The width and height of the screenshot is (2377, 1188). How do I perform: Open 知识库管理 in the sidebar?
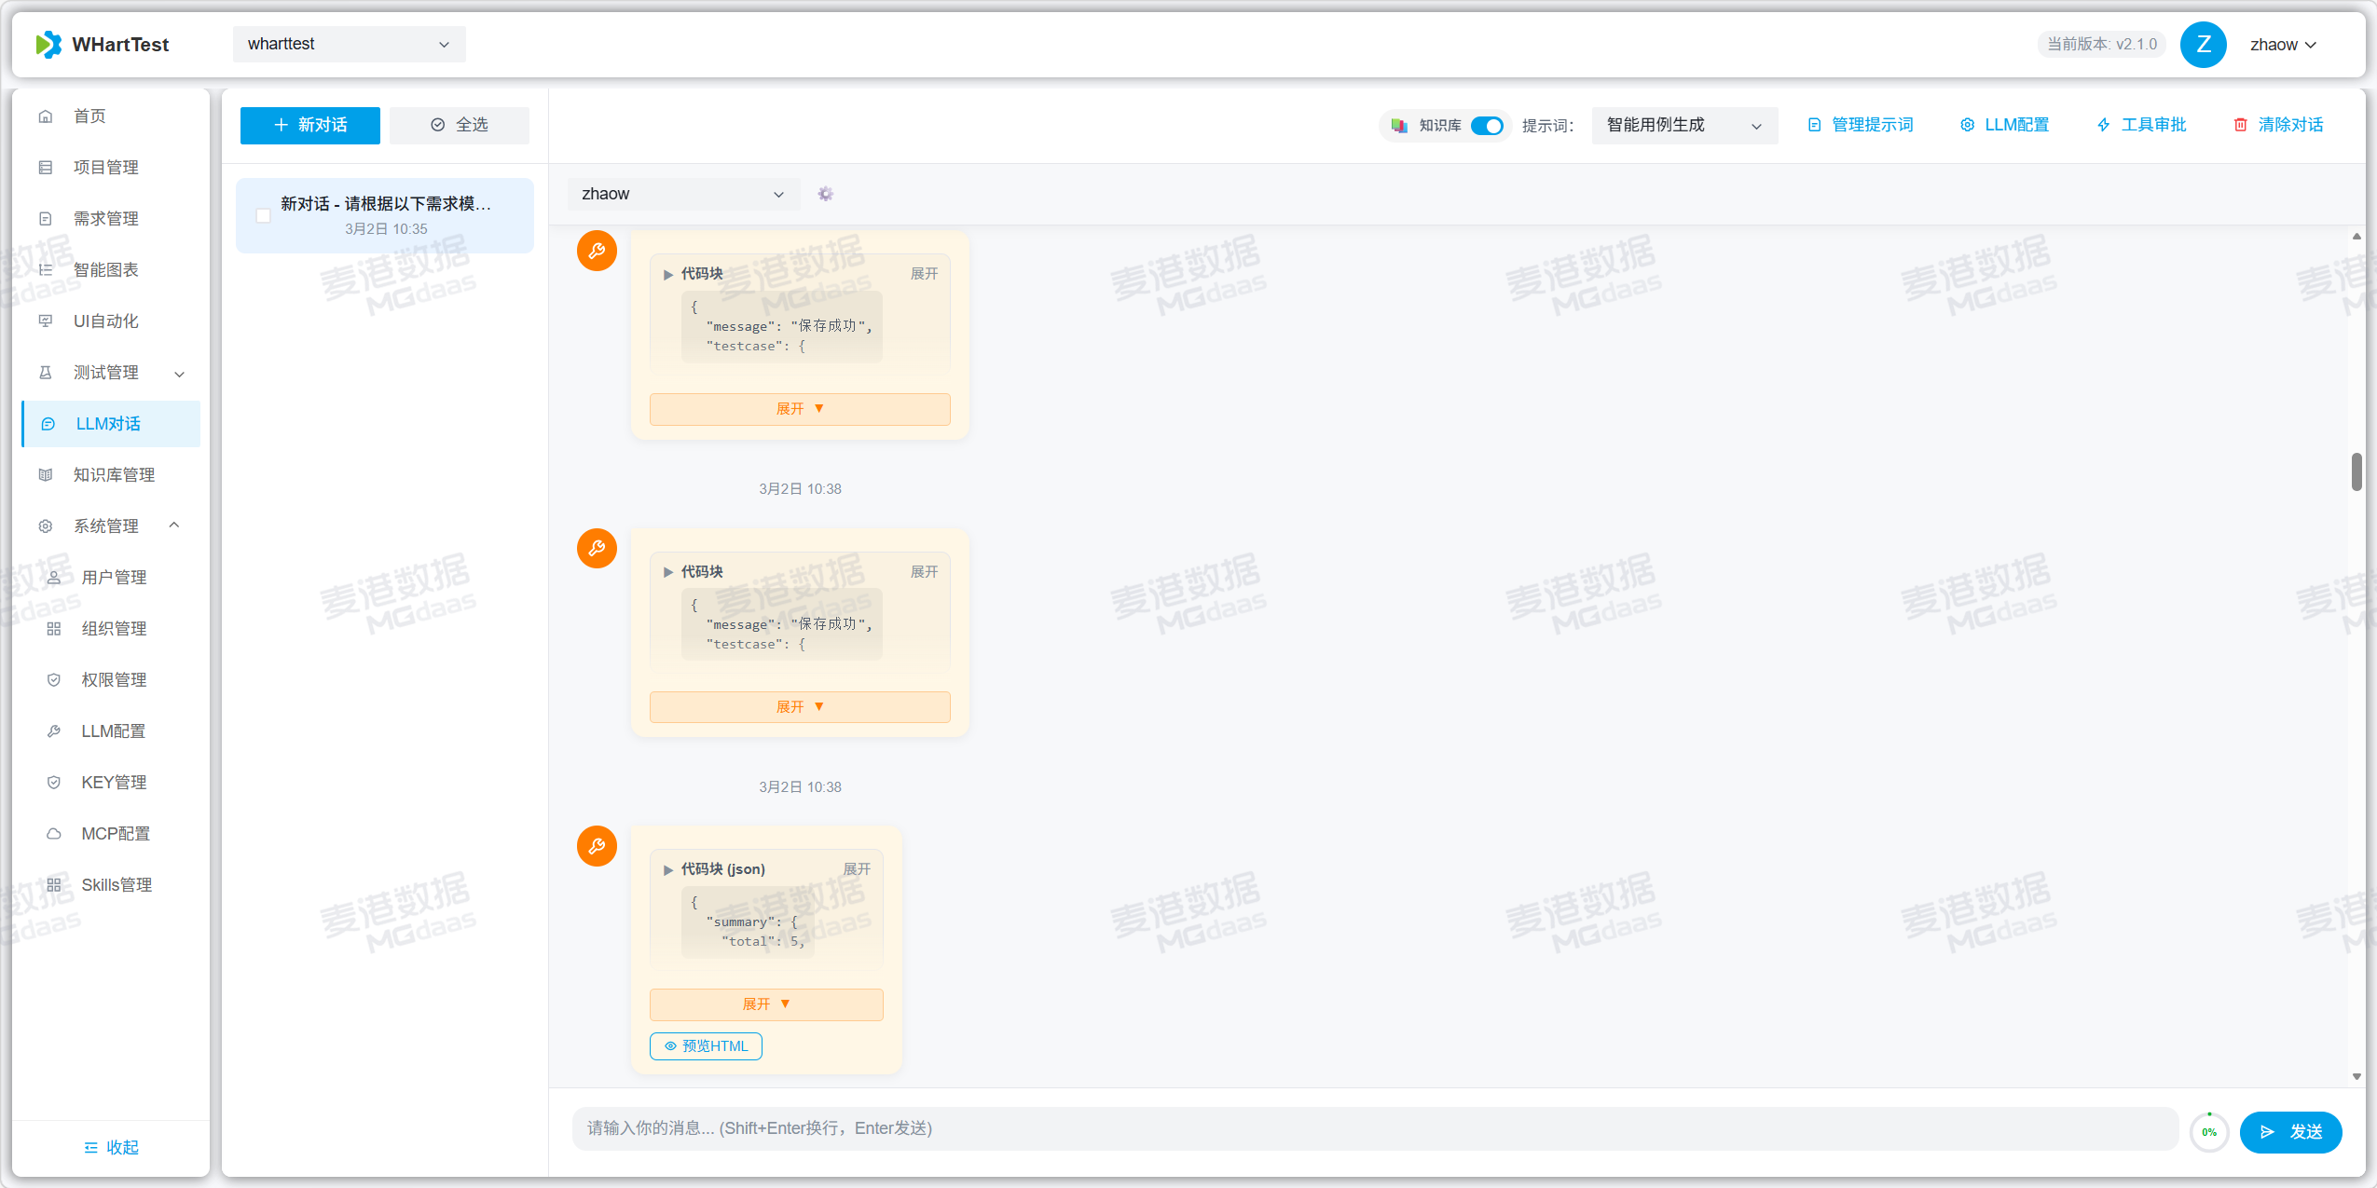114,475
